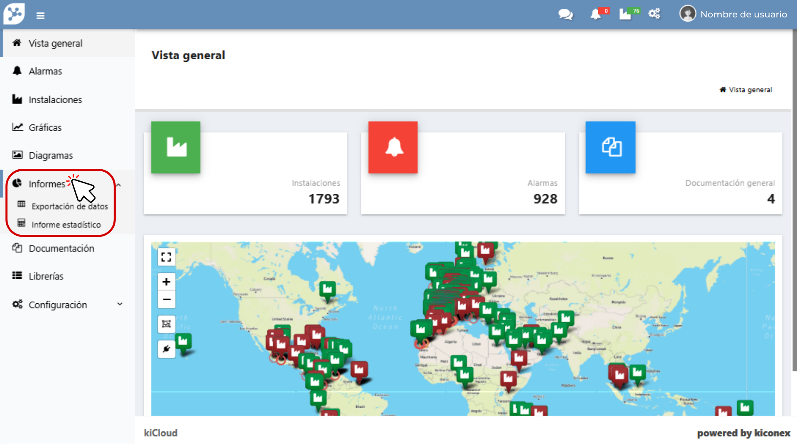
Task: Open Informe estadístico link
Action: coord(66,224)
